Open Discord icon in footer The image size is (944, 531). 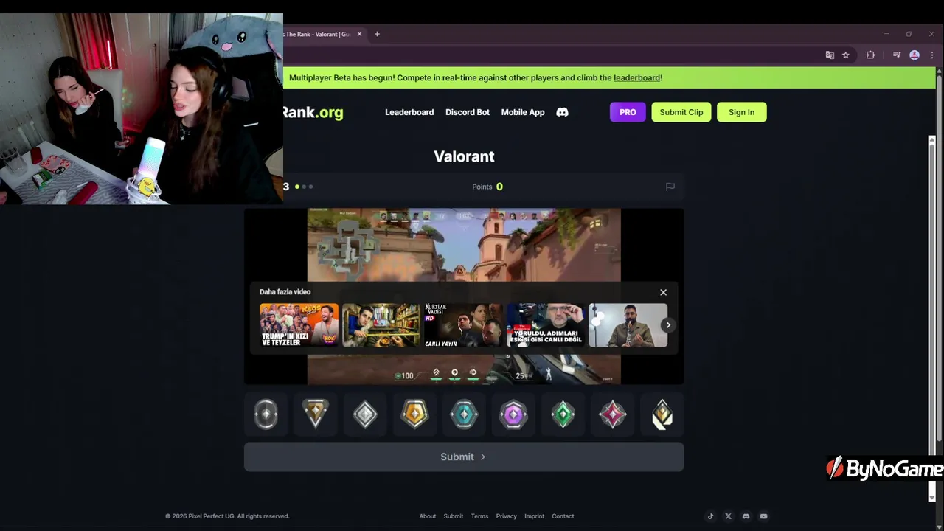[746, 516]
